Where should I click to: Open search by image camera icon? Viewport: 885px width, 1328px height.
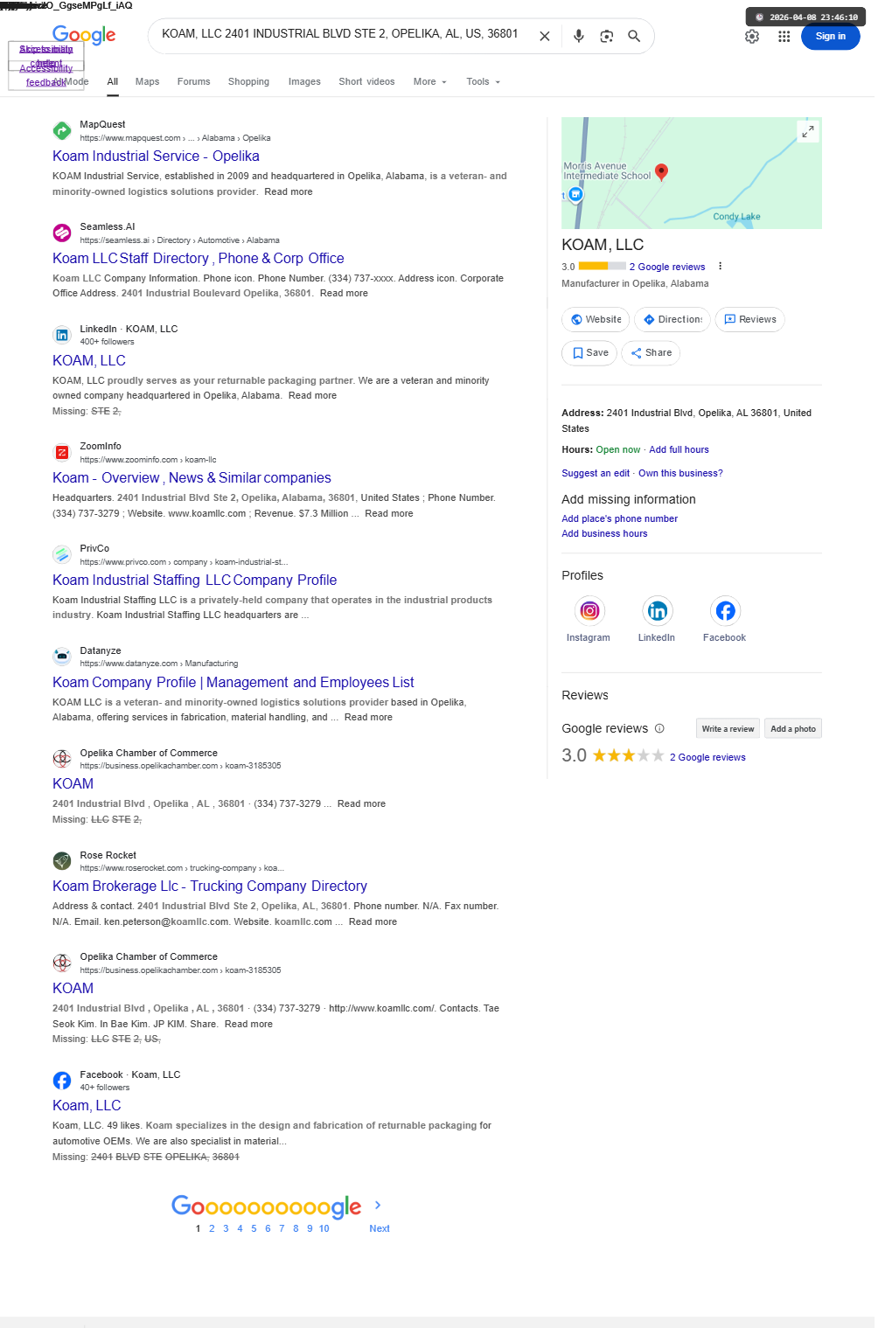point(606,36)
